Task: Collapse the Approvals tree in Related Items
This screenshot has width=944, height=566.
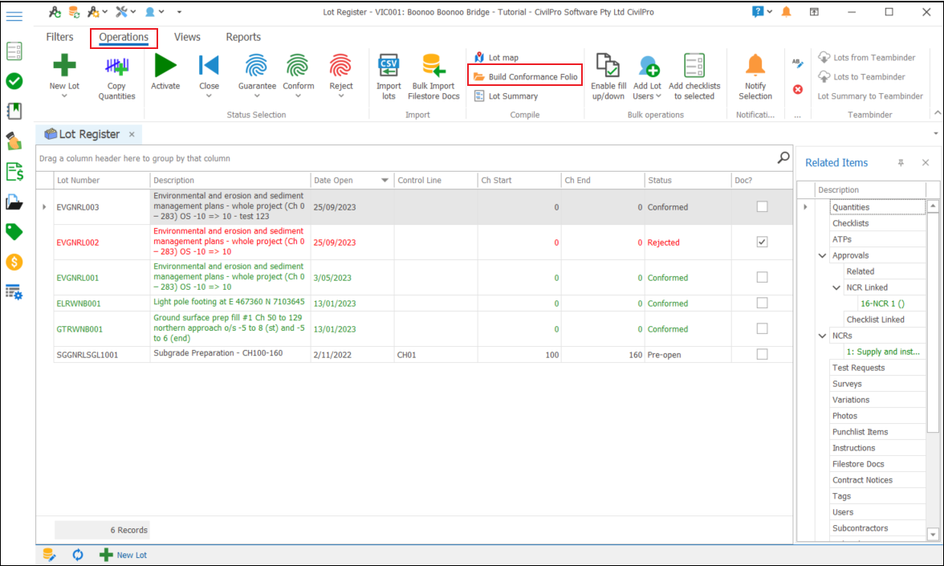Action: point(821,254)
